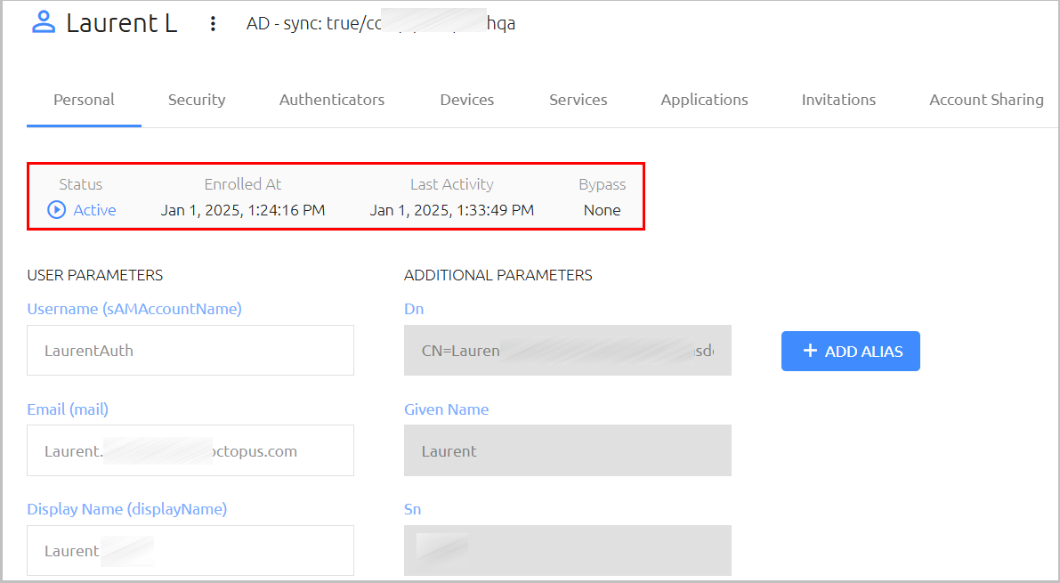Go to the Authenticators tab

click(x=332, y=100)
